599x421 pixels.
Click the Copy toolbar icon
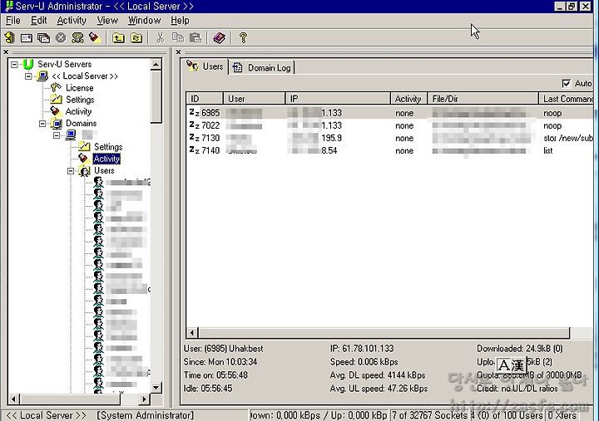(x=178, y=37)
